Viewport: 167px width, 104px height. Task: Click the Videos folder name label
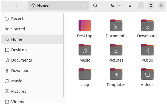[147, 85]
